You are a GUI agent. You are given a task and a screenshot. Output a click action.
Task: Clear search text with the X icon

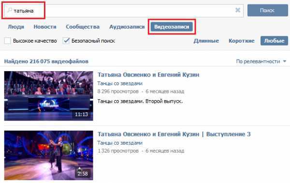pyautogui.click(x=238, y=10)
